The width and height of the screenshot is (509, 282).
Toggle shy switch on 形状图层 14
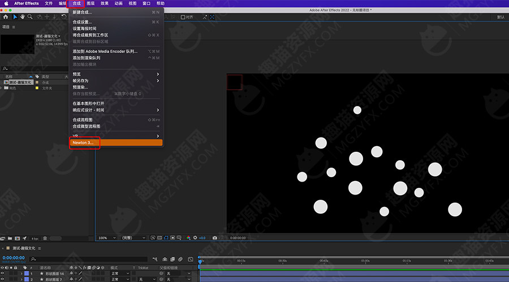(71, 274)
